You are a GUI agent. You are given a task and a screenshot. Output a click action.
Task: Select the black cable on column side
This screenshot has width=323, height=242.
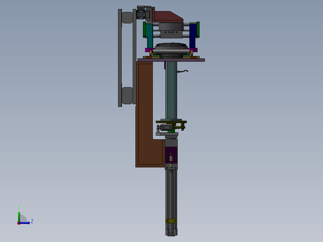(183, 71)
